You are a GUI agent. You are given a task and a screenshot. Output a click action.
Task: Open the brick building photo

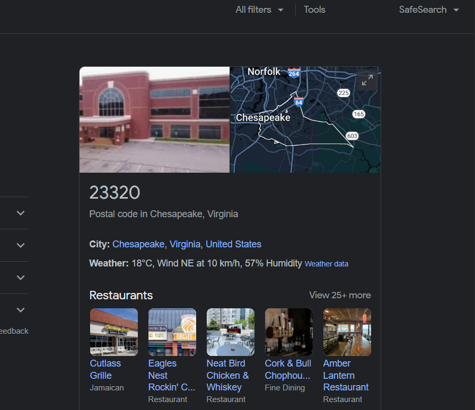point(154,120)
